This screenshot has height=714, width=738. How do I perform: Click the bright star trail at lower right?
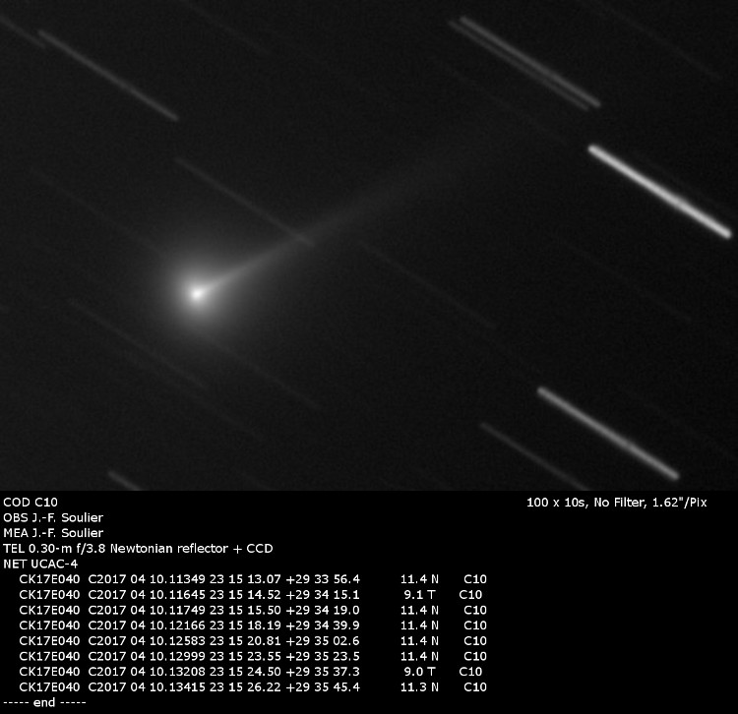(607, 433)
